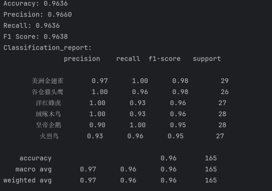Click the 火烈鸟 class label
Viewport: 272px width, 191px height.
49,136
